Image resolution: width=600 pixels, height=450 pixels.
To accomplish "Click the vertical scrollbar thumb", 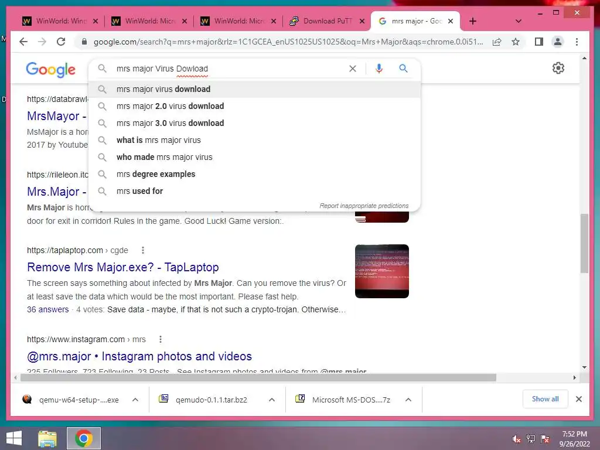I will 584,243.
